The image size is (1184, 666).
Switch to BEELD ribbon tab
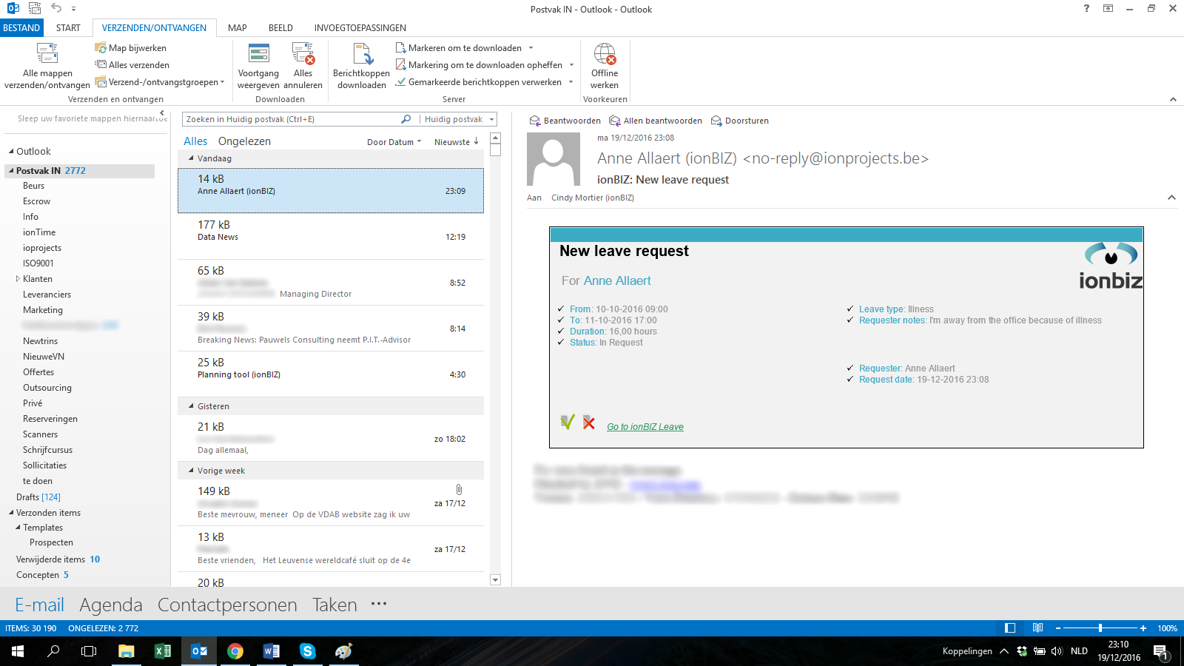[x=280, y=28]
